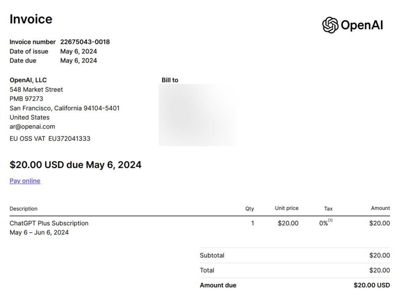
Task: Click the blurred Bill to address area
Action: click(x=198, y=115)
